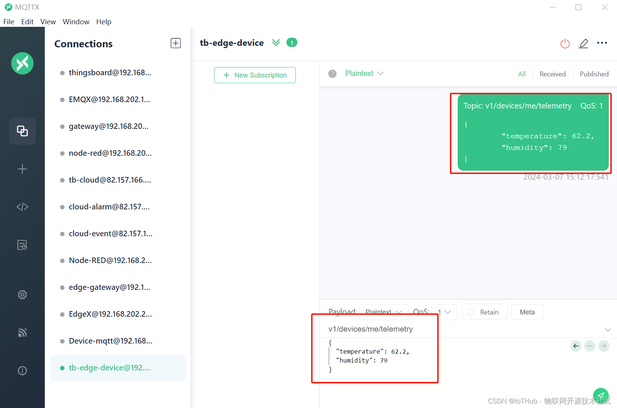Collapse the publish topic input panel chevron

pyautogui.click(x=608, y=329)
